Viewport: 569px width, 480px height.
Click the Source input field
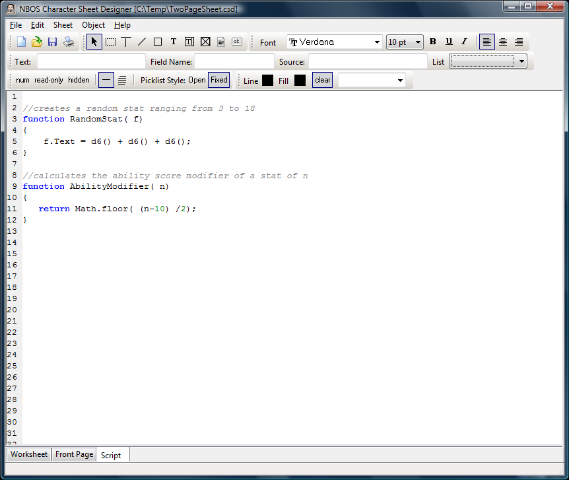[368, 61]
